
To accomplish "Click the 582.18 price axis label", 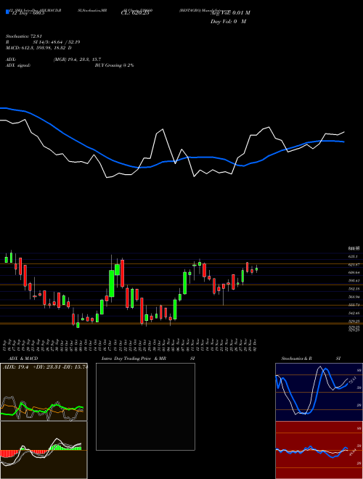I will [354, 289].
